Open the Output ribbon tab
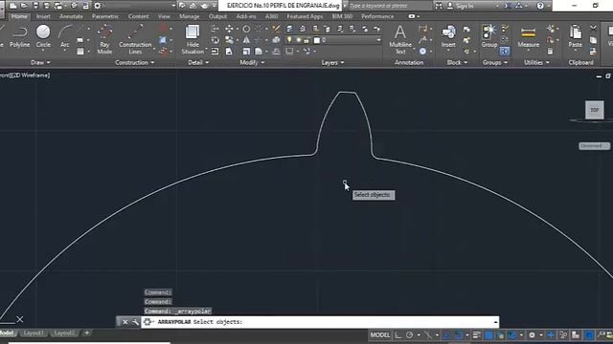613x344 pixels. click(x=217, y=16)
